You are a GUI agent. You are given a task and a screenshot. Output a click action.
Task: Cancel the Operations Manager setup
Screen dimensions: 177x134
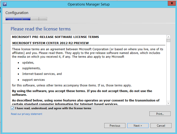pos(161,126)
